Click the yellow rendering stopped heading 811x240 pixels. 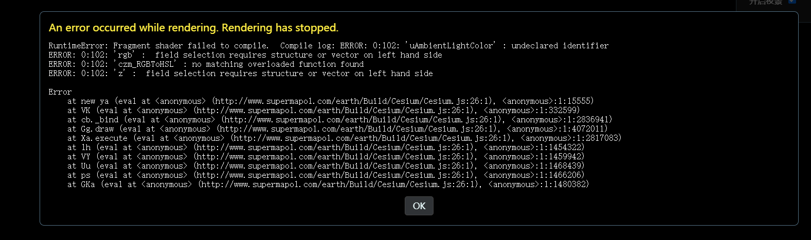[x=193, y=28]
